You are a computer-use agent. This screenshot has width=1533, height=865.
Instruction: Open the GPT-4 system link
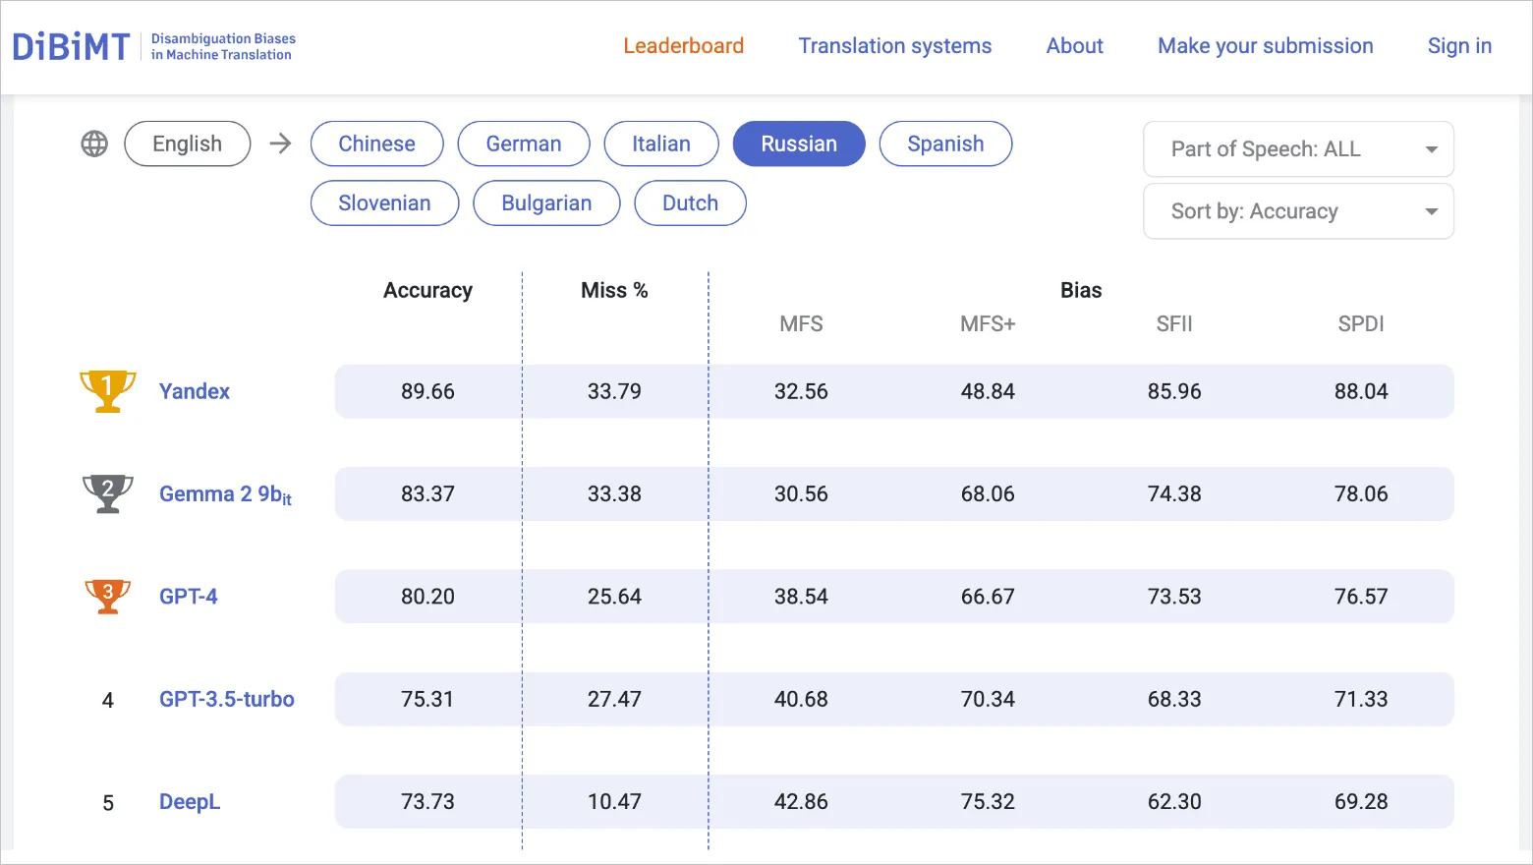(189, 597)
